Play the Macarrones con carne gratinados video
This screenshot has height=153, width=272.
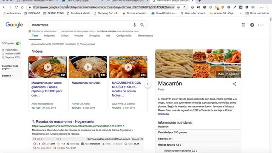48,67
